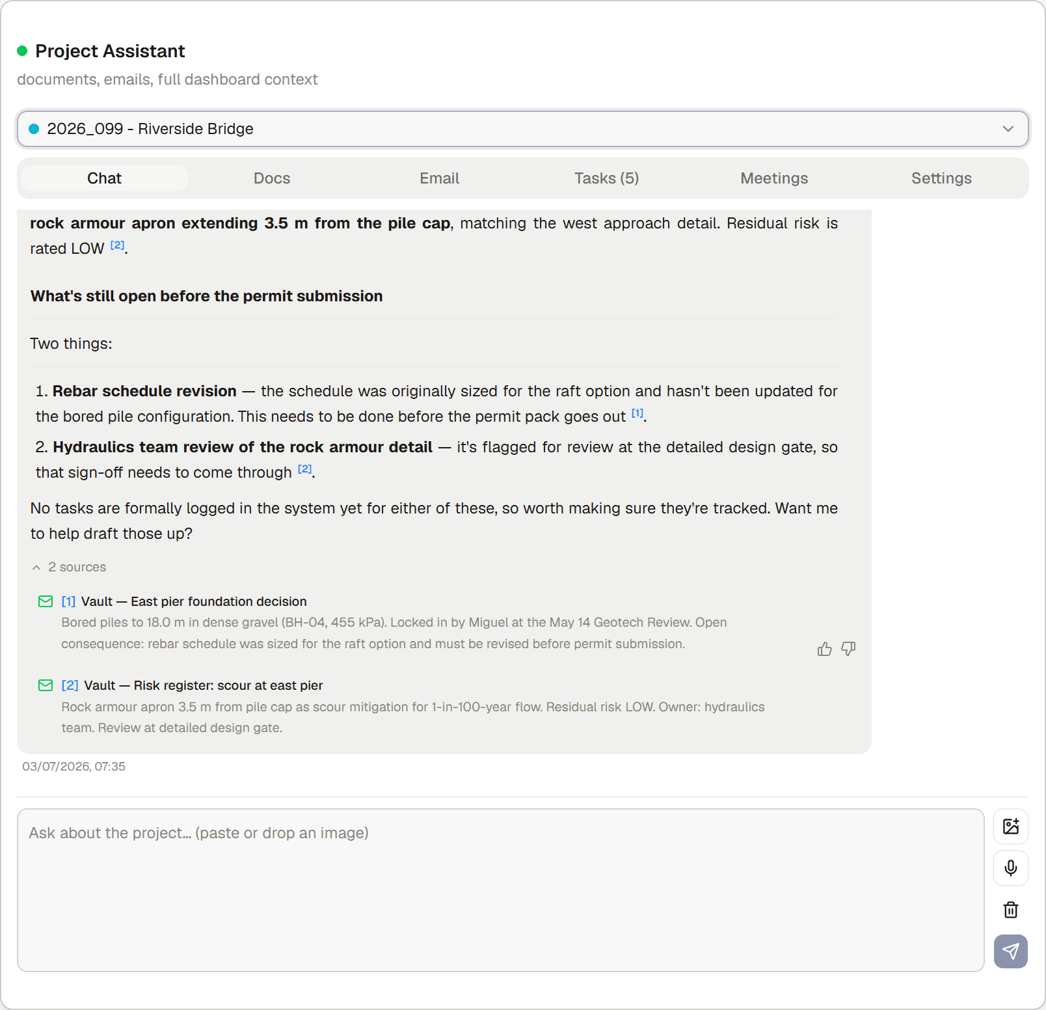Open source 'Vault — Risk register: scour at east pier'
Viewport: 1046px width, 1010px height.
(204, 685)
